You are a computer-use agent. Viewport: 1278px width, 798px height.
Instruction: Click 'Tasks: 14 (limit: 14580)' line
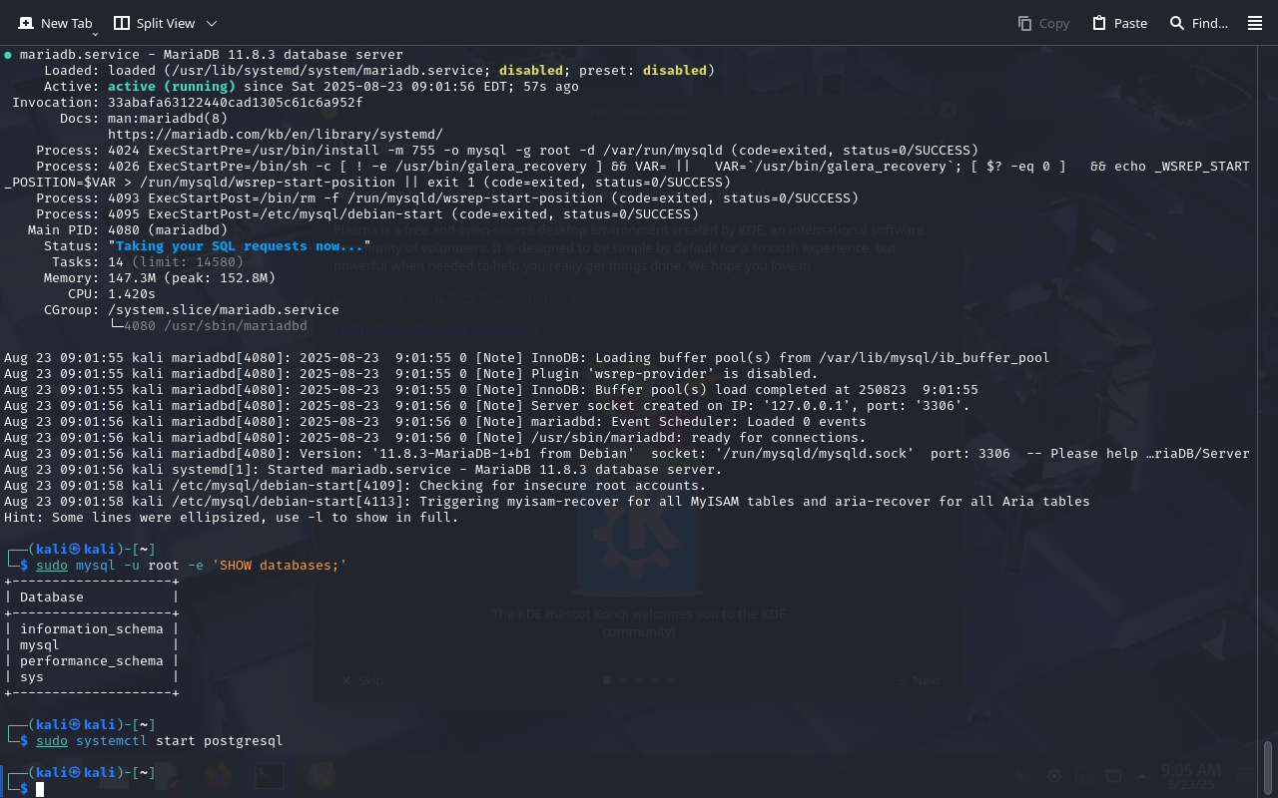click(x=147, y=262)
